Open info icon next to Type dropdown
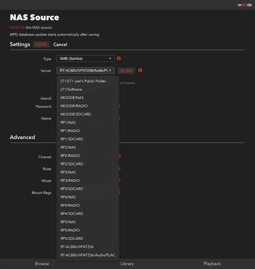The image size is (255, 269). pos(119,59)
